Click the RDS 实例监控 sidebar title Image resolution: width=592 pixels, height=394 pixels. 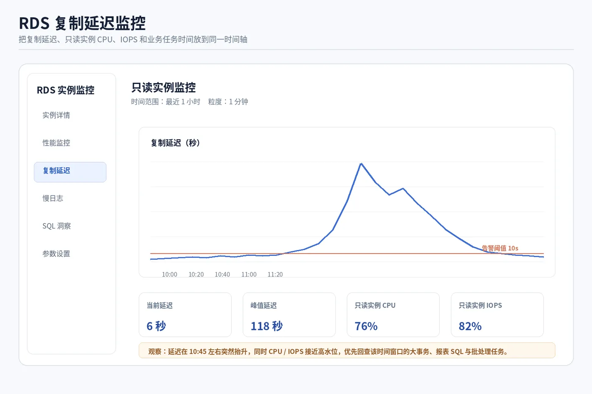point(66,90)
